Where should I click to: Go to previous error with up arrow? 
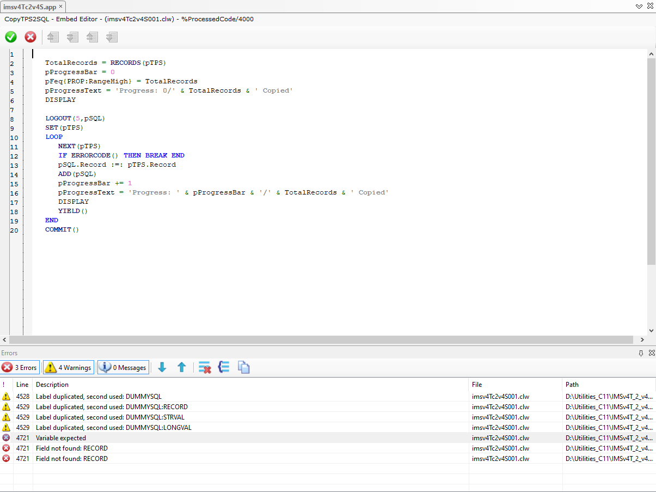tap(182, 368)
